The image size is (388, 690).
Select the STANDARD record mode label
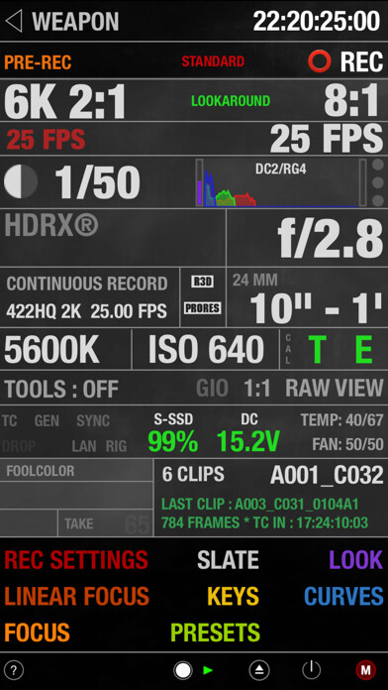(x=213, y=61)
